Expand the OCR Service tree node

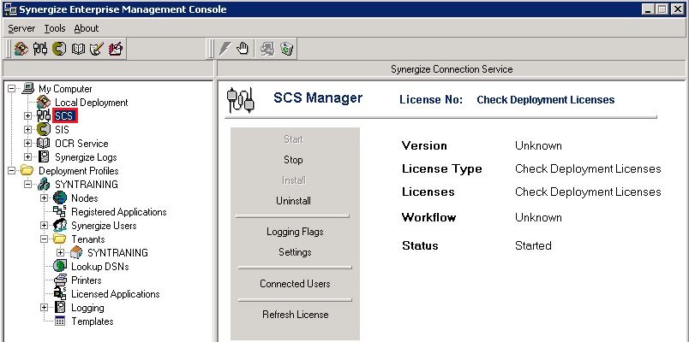28,144
